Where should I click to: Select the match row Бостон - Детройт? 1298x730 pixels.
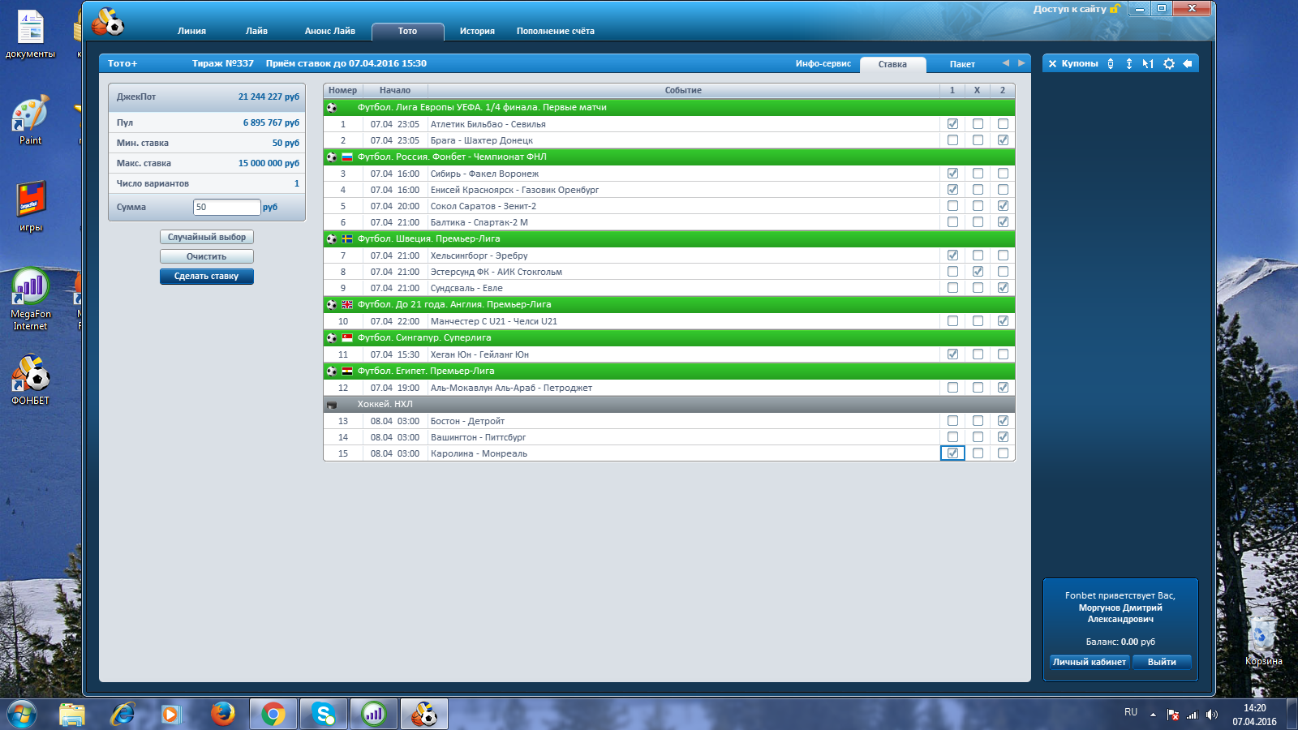[669, 421]
